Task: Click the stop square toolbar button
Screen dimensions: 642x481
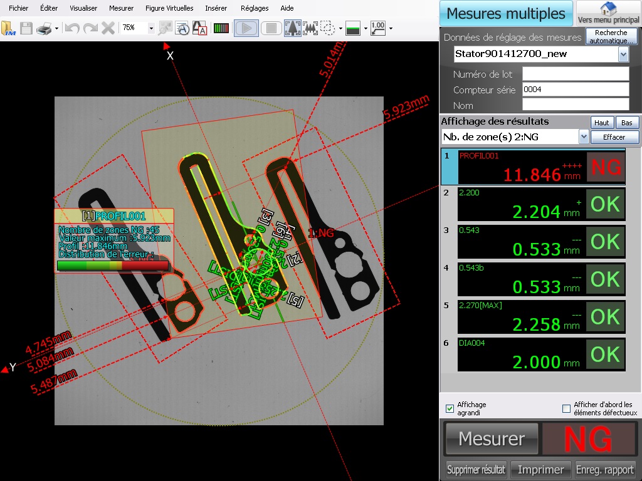Action: (x=271, y=28)
